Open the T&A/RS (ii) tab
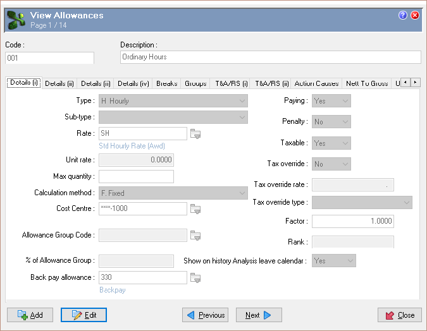 pyautogui.click(x=271, y=83)
